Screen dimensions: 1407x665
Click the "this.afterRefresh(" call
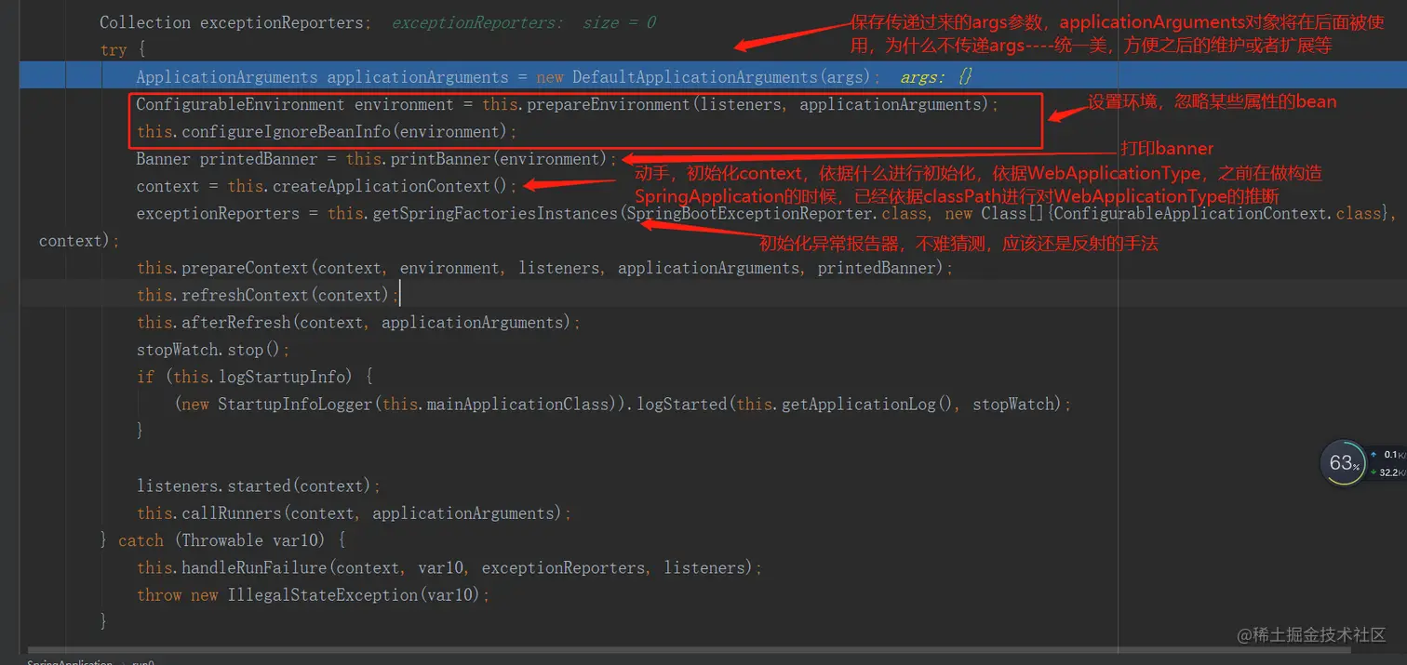pyautogui.click(x=217, y=323)
